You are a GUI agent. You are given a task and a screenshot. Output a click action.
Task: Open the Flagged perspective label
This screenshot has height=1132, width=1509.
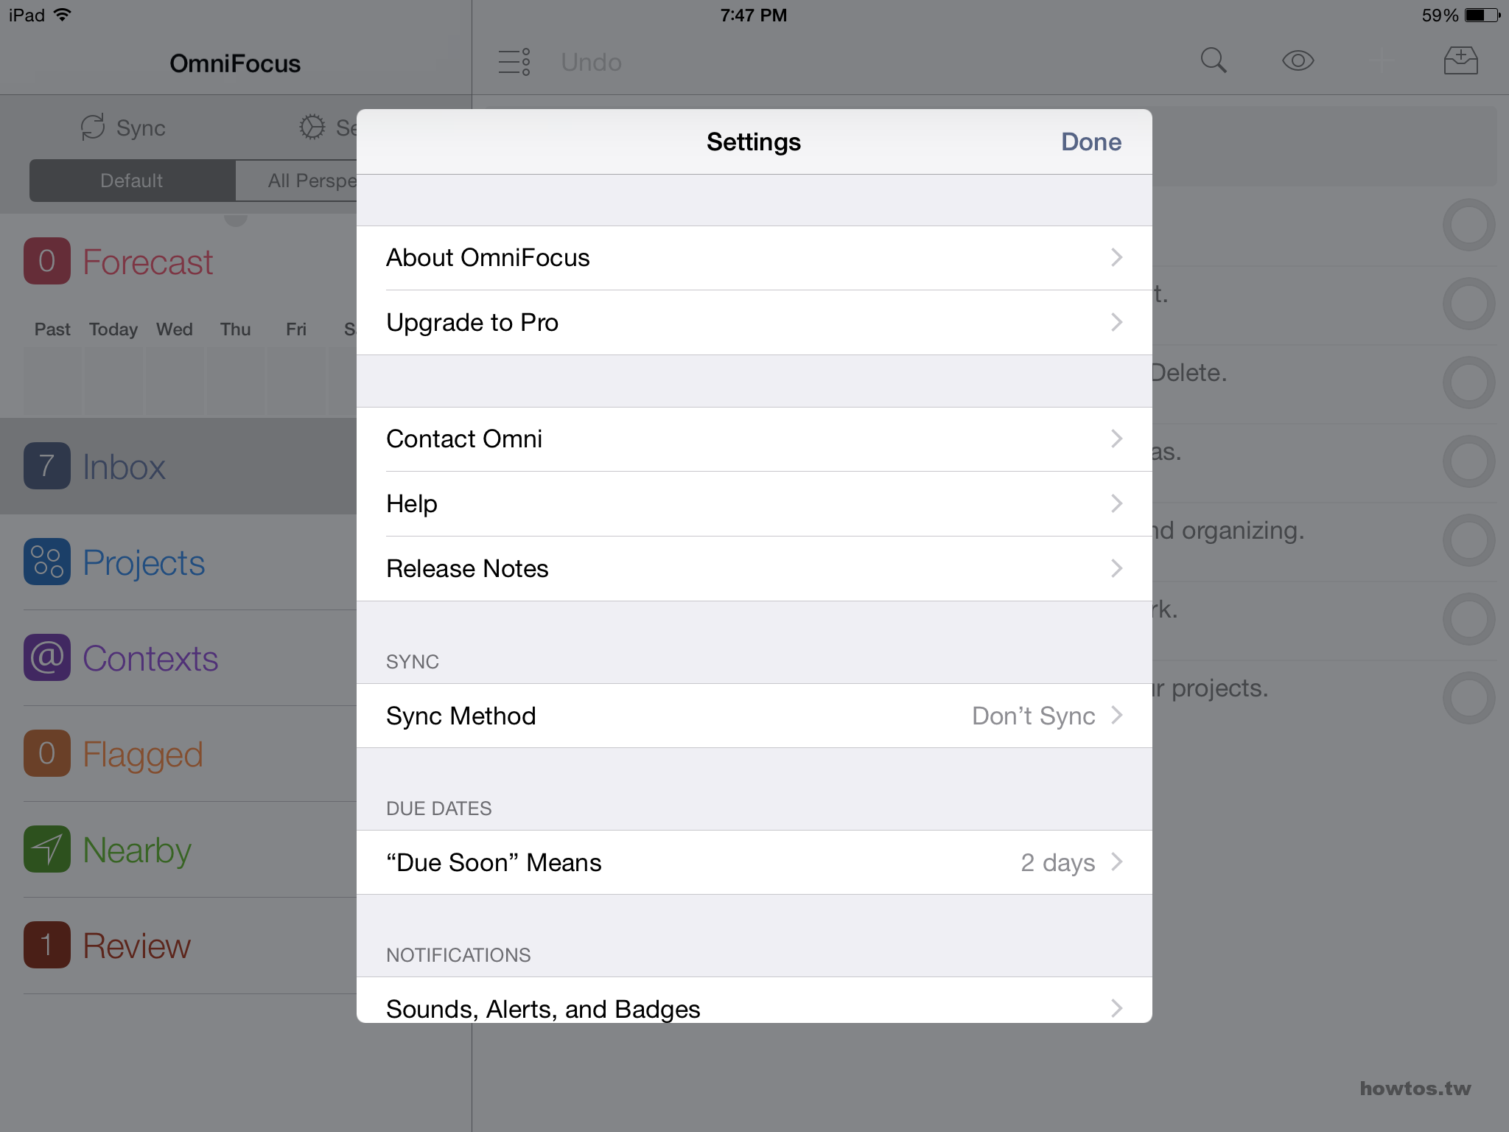(142, 755)
